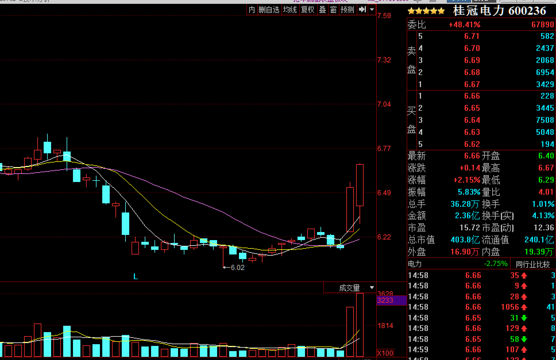Click the jump-to-end arrow icon in chart toolbar
The image size is (556, 360).
(x=362, y=9)
